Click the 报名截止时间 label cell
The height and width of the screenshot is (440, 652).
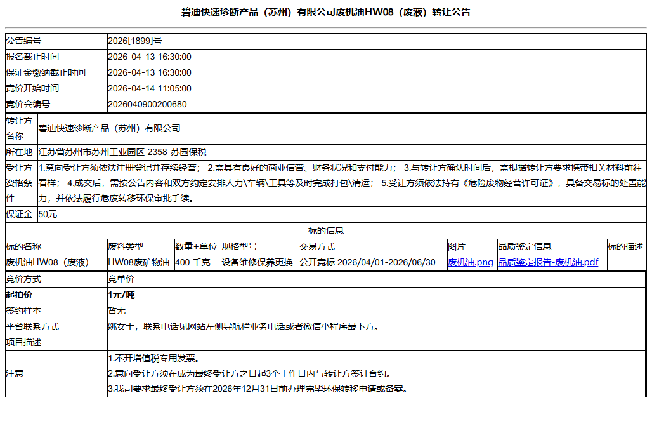(x=56, y=57)
